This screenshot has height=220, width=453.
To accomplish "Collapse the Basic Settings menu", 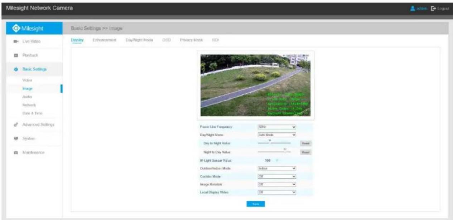I will click(34, 69).
